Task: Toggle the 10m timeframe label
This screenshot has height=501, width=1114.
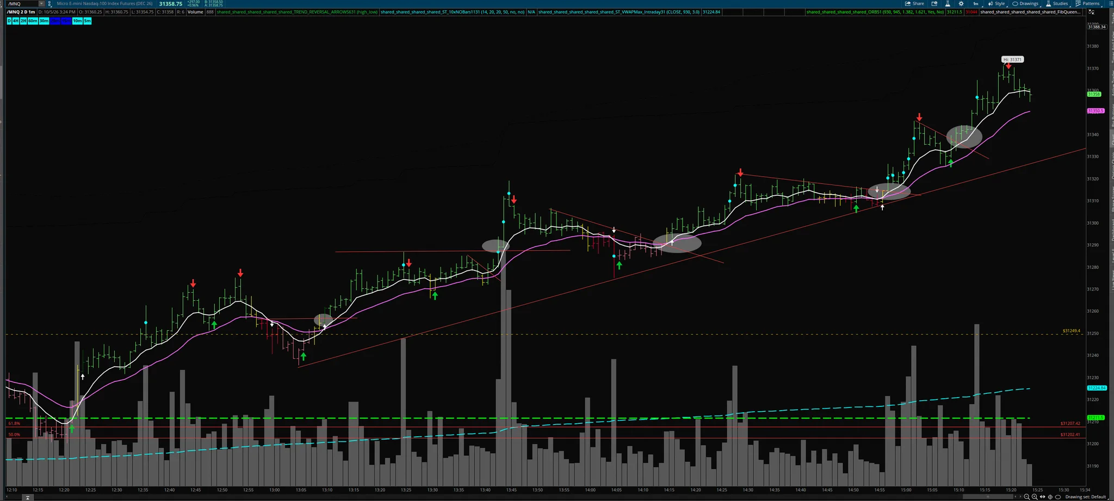Action: [x=77, y=21]
